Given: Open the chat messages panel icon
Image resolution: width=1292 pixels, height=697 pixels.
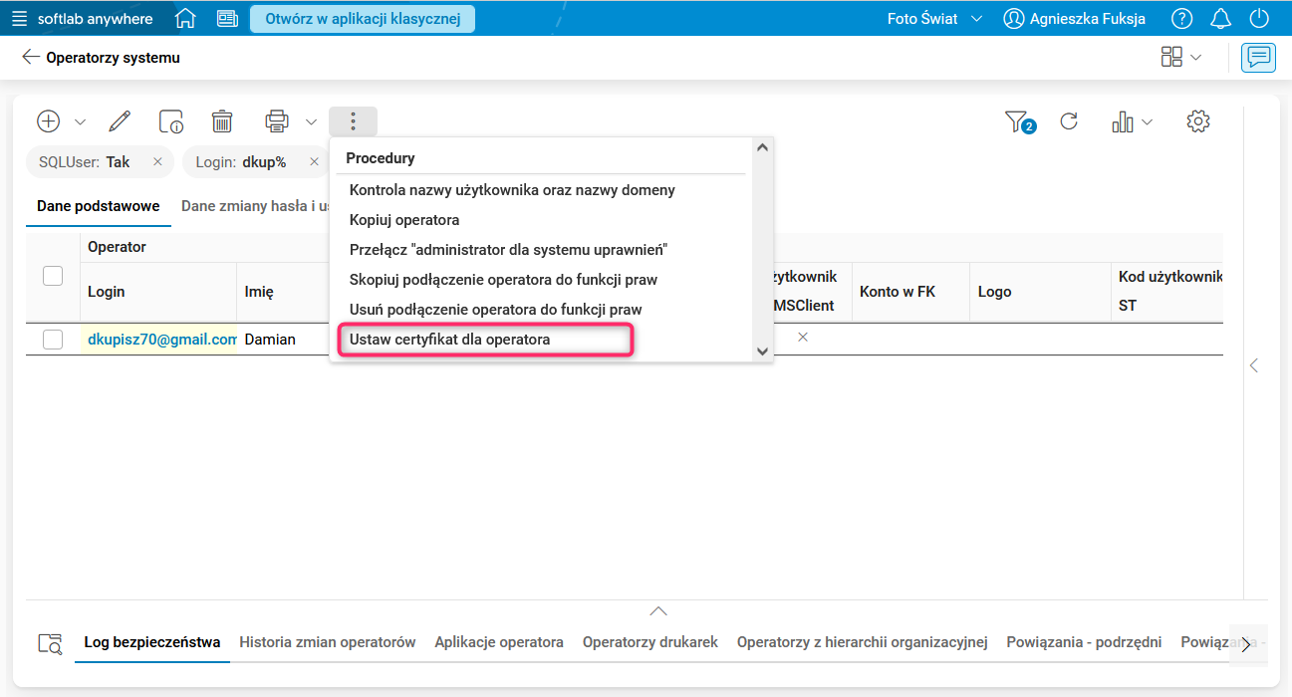Looking at the screenshot, I should (x=1258, y=58).
